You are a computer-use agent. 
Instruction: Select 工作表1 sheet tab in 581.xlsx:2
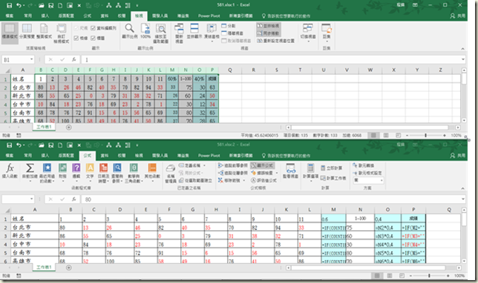tap(44, 267)
